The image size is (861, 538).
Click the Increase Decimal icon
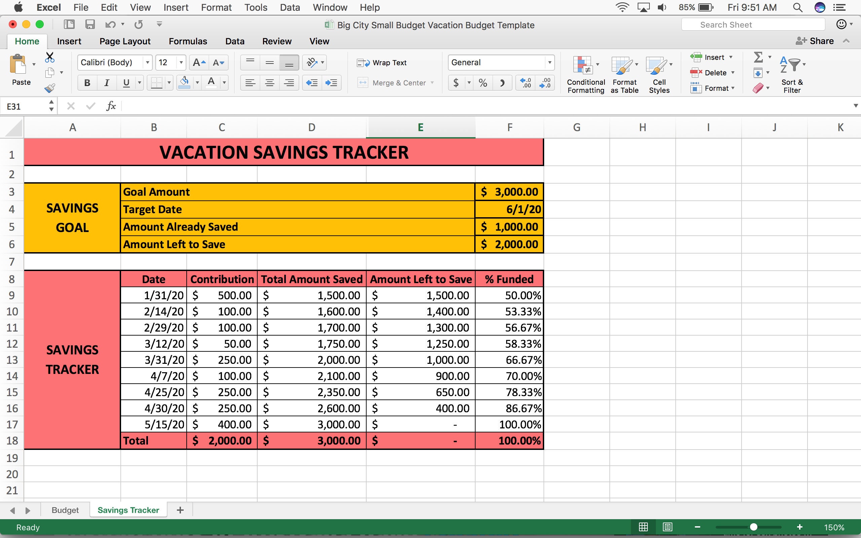(525, 83)
